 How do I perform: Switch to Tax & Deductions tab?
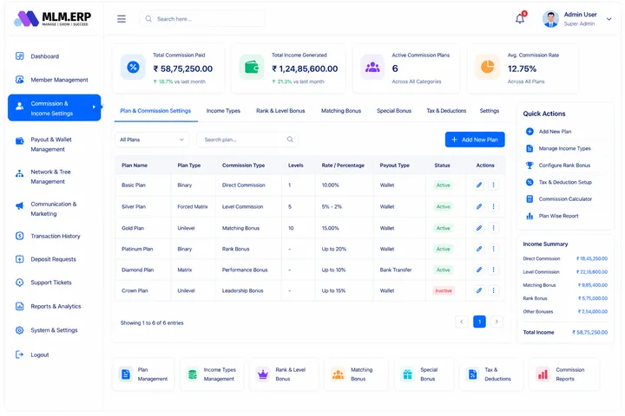point(446,111)
